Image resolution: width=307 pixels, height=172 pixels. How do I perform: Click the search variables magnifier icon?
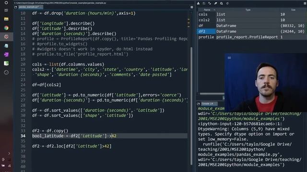[222, 3]
